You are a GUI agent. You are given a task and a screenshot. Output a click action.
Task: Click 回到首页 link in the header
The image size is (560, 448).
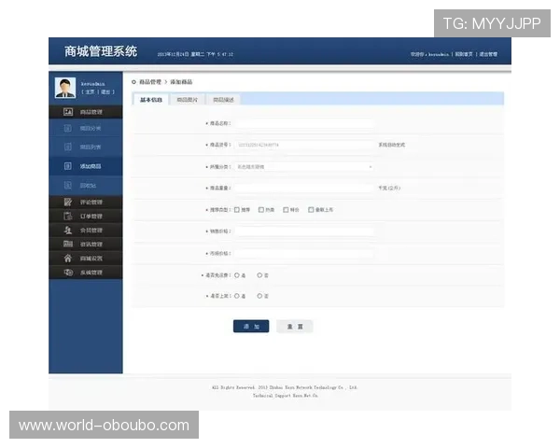[464, 54]
